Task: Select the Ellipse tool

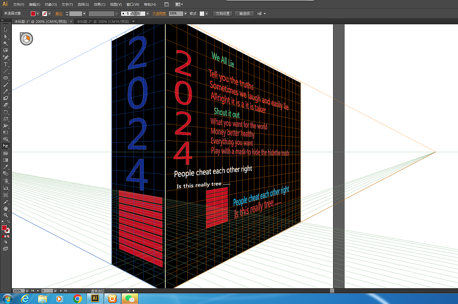Action: pyautogui.click(x=6, y=78)
